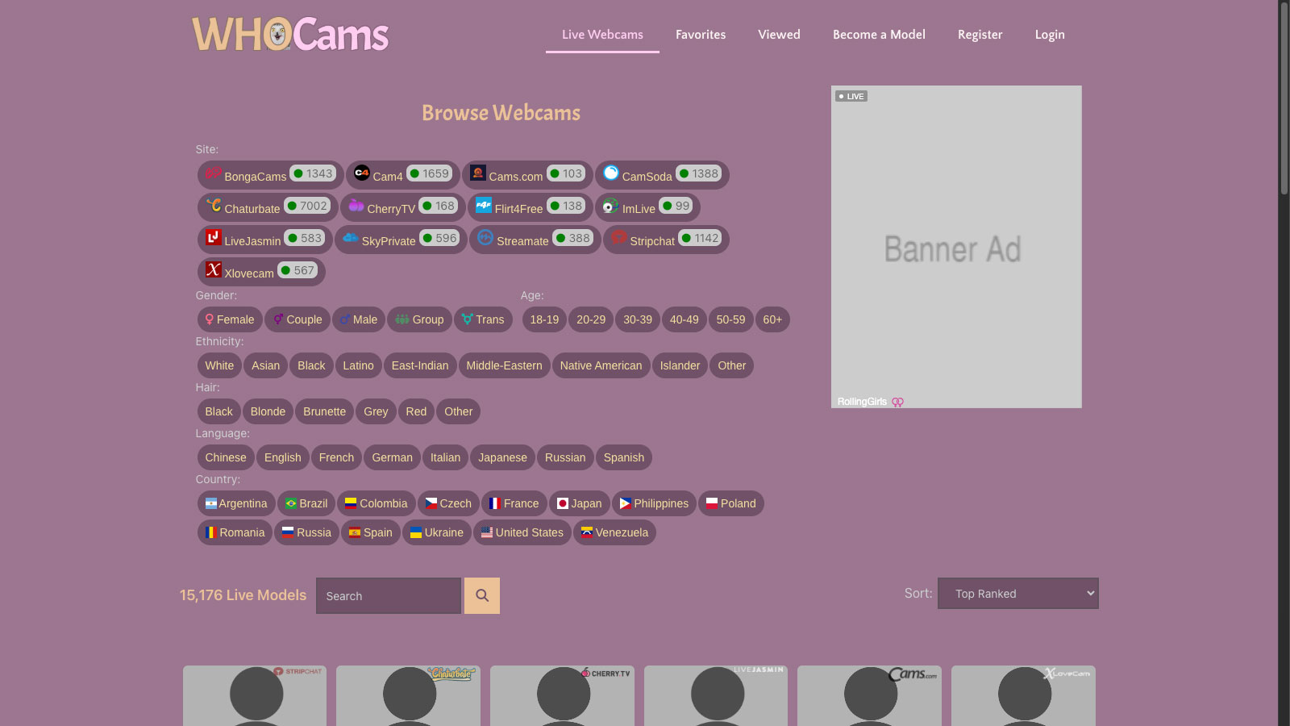Click the magnifier search button

coord(482,595)
